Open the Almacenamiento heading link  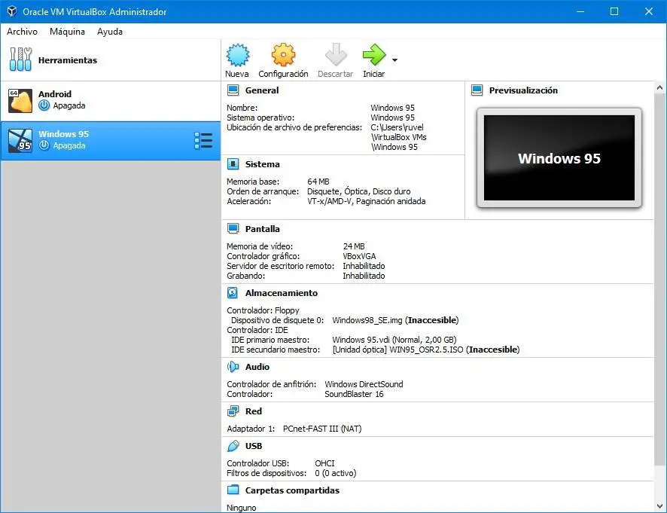pos(281,293)
